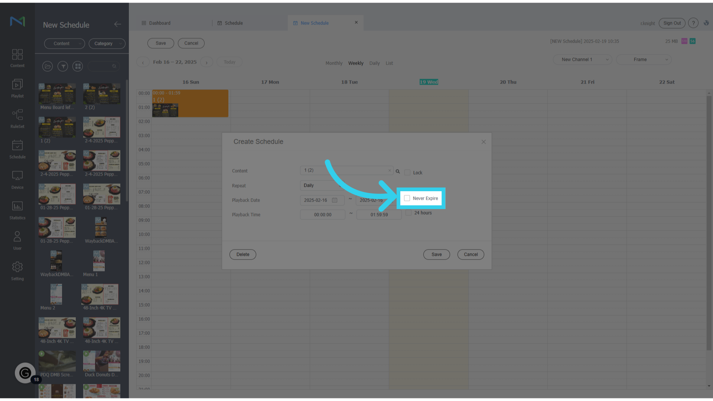Click Cancel in Create Schedule dialog
This screenshot has height=401, width=713.
click(471, 254)
